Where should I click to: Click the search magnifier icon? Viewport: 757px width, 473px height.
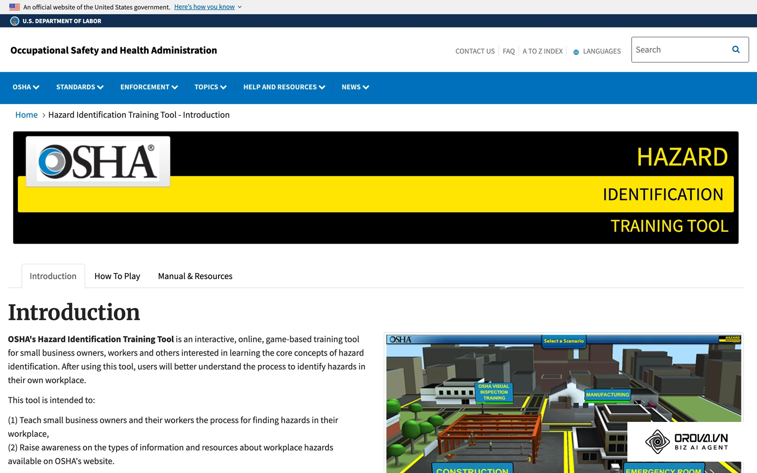736,50
